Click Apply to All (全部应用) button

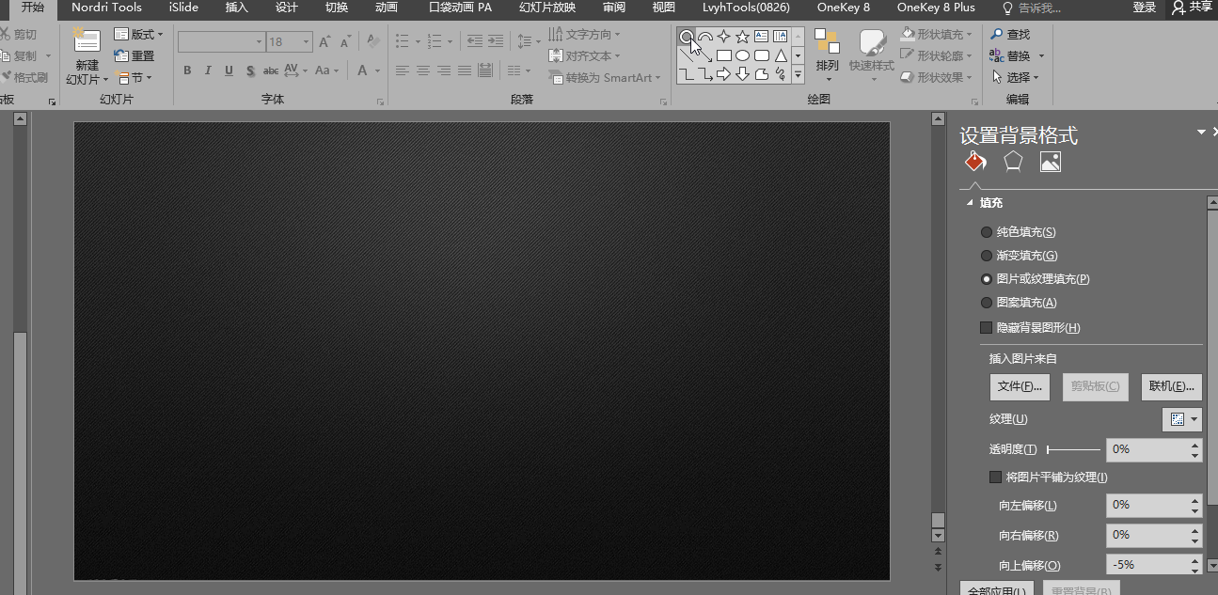tap(997, 590)
